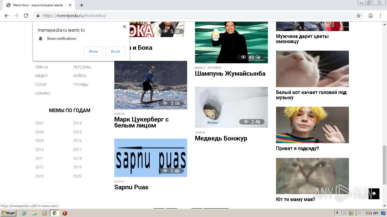Open the Windows Start menu
Viewport: 387px width, 217px height.
8,213
